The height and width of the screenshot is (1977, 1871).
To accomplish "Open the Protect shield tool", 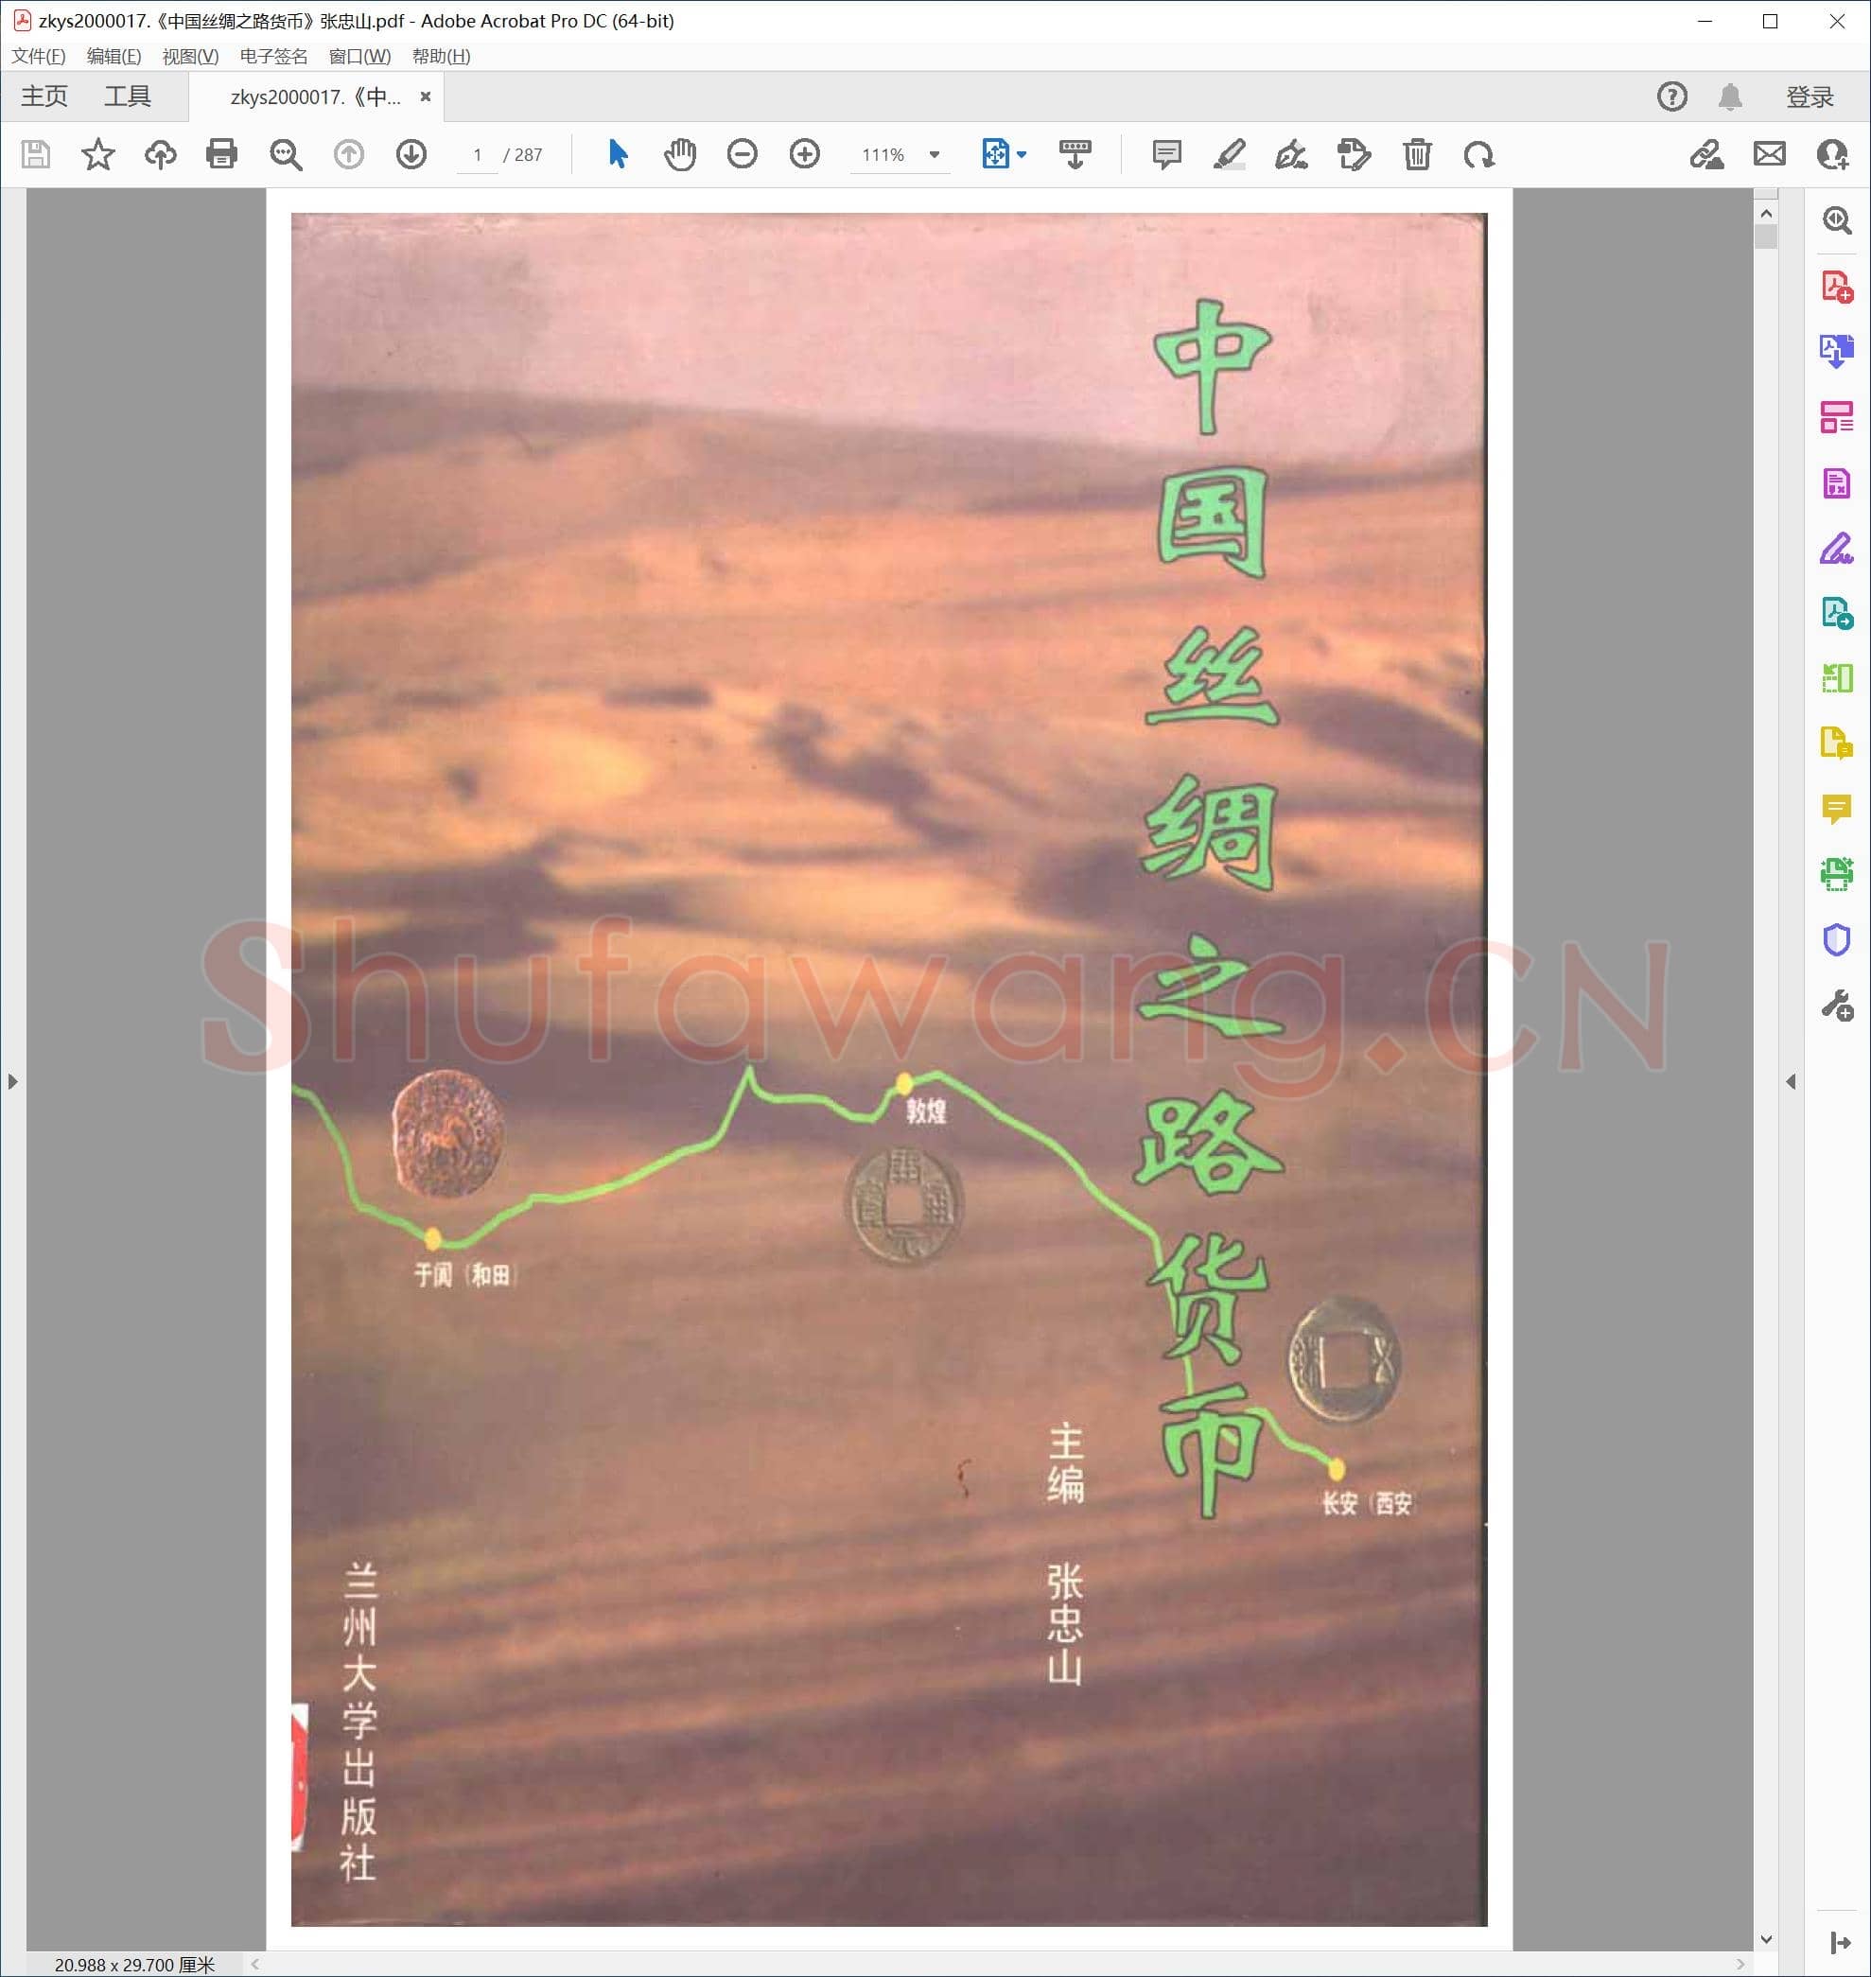I will tap(1836, 939).
